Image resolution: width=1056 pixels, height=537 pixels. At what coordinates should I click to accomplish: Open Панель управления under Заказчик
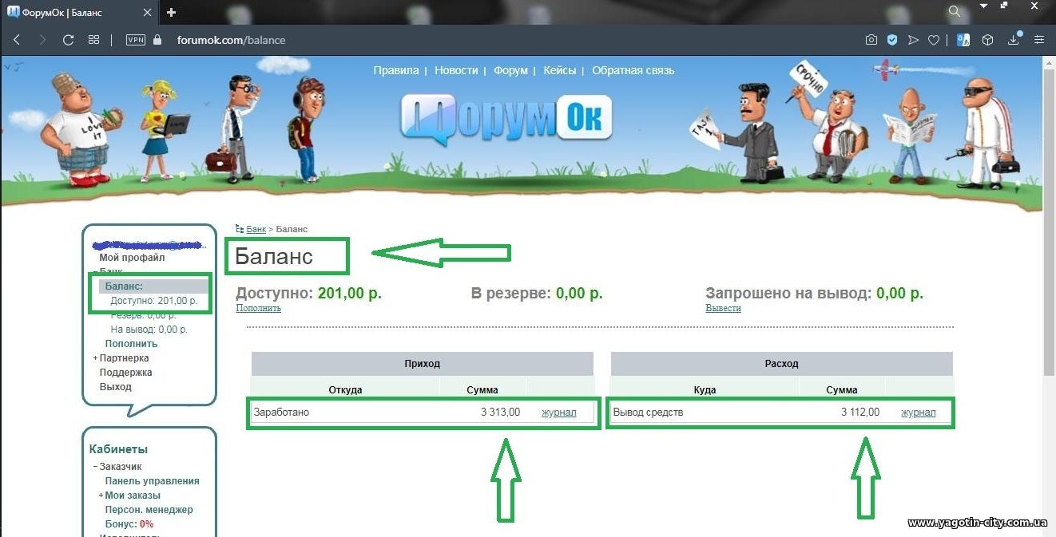pos(152,481)
